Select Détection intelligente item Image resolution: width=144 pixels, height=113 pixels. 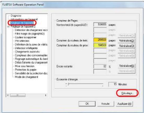pos(26,48)
